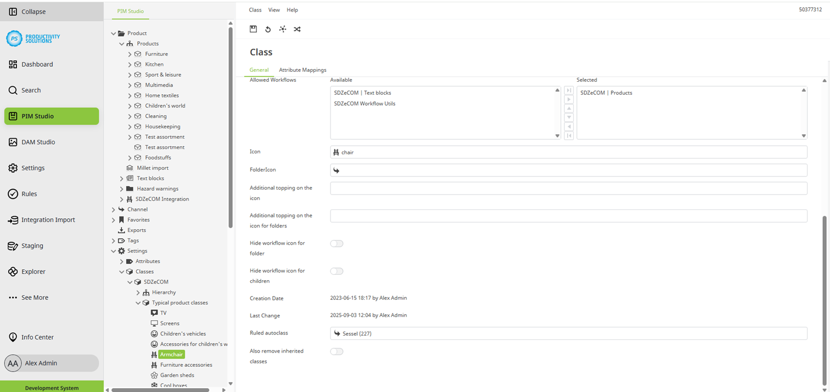
Task: Expand the Channel tree node
Action: (x=114, y=209)
